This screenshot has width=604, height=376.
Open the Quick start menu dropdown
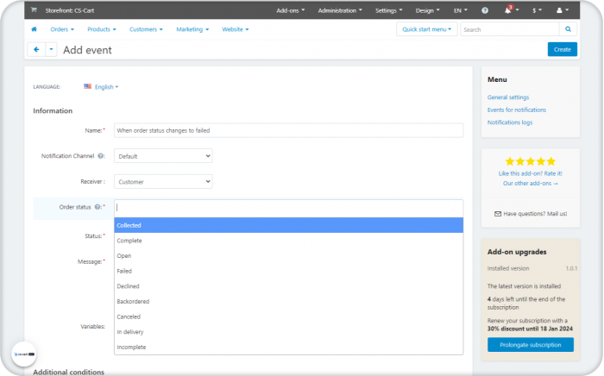(x=427, y=29)
